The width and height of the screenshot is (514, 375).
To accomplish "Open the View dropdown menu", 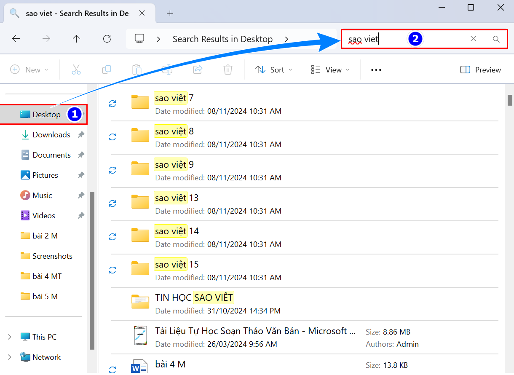I will (x=330, y=70).
